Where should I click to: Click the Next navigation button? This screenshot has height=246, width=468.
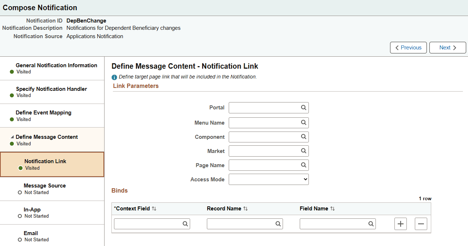(448, 47)
